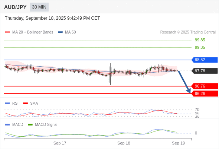Click the blue MACD legend swatch
The height and width of the screenshot is (149, 219).
(x=7, y=124)
